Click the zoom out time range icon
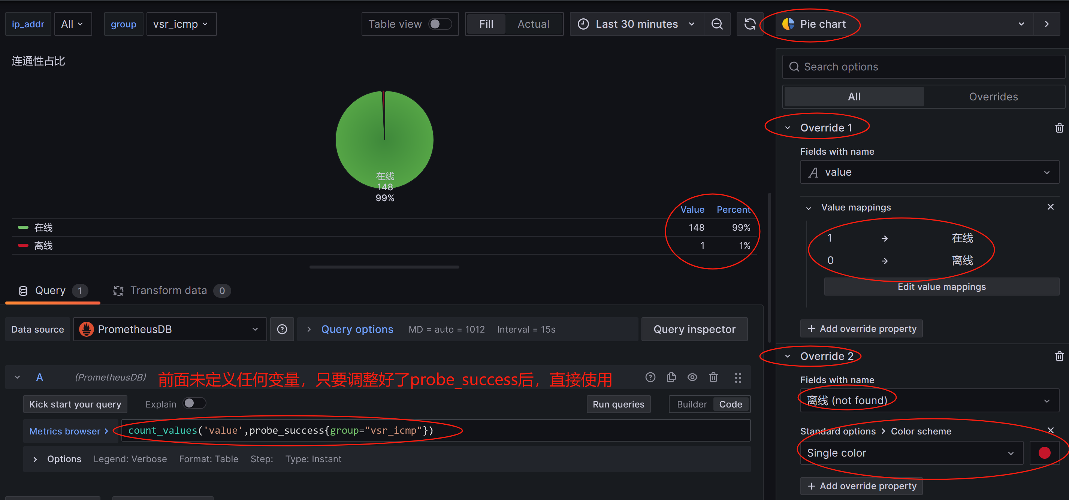Screen dimensions: 1069x500 tap(717, 24)
